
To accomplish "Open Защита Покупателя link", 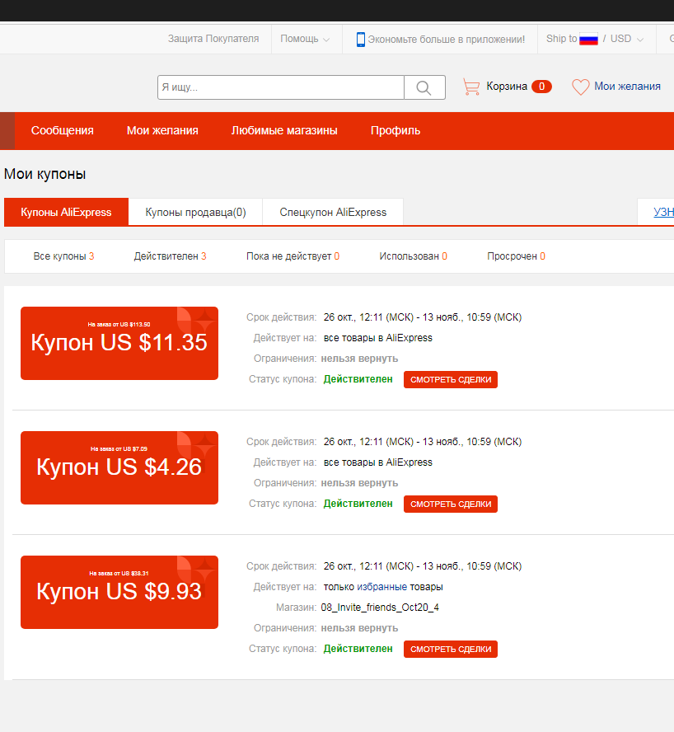I will [213, 39].
